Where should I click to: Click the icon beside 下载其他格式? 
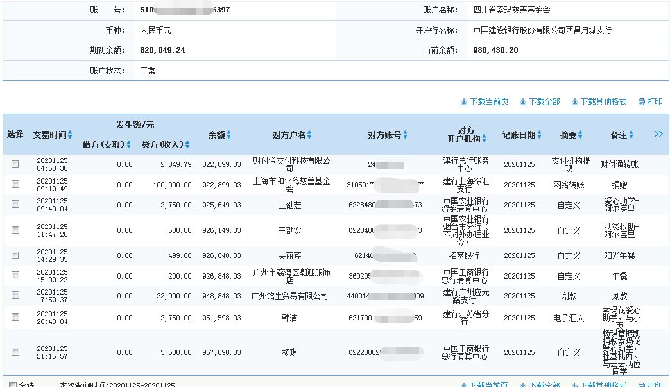click(575, 102)
